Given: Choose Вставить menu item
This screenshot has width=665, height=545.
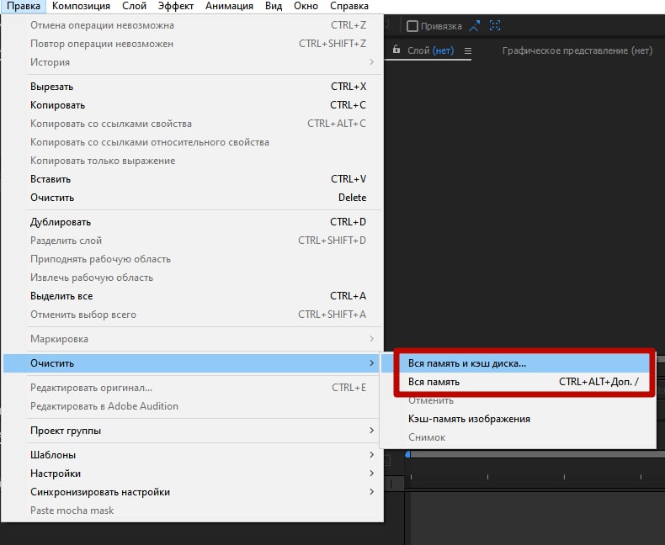Looking at the screenshot, I should [193, 179].
